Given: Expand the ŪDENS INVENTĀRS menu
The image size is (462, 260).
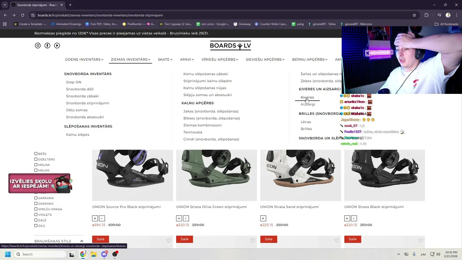Looking at the screenshot, I should pos(84,60).
